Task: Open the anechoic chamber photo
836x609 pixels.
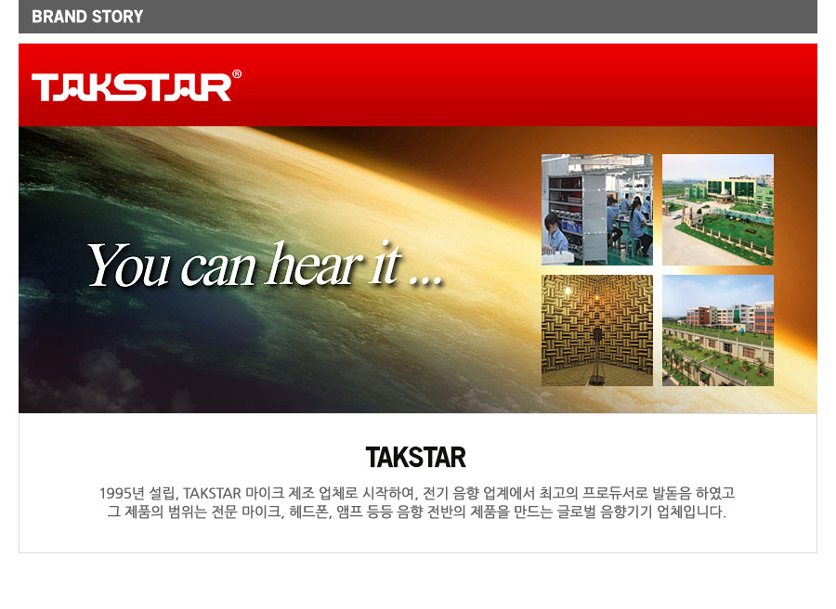Action: 597,330
